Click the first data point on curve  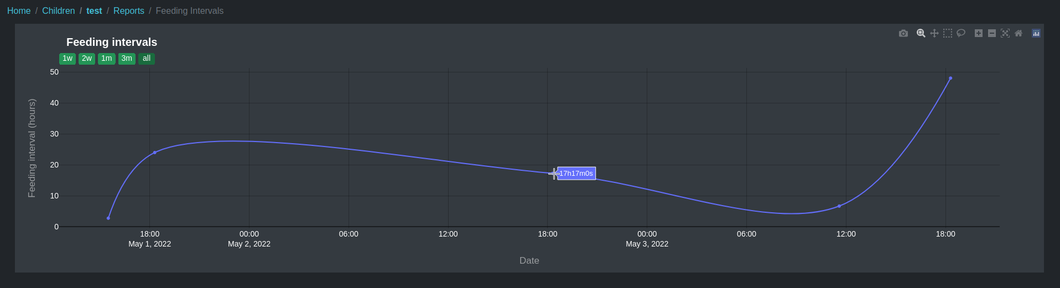point(108,218)
